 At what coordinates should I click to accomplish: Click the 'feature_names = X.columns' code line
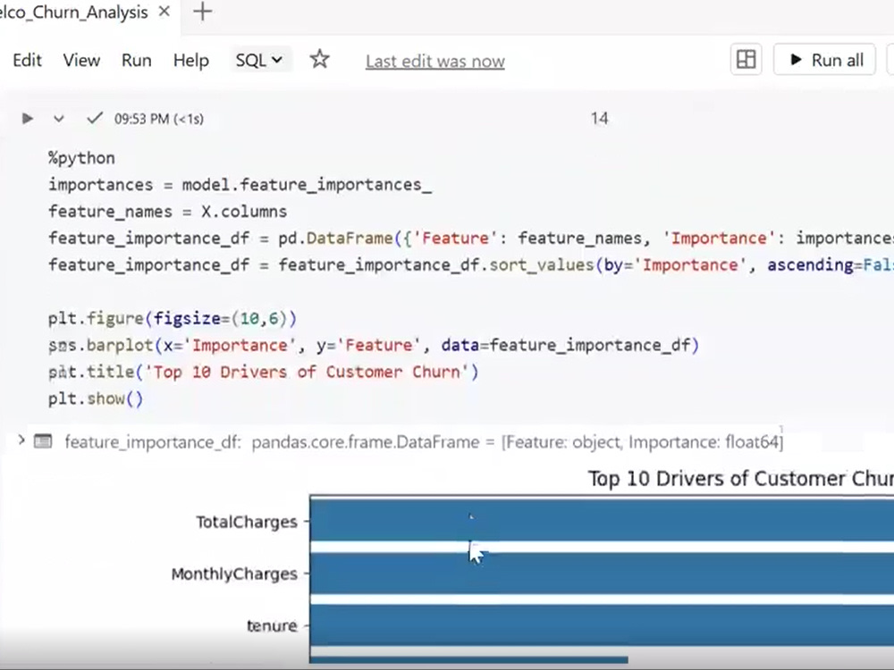click(168, 212)
